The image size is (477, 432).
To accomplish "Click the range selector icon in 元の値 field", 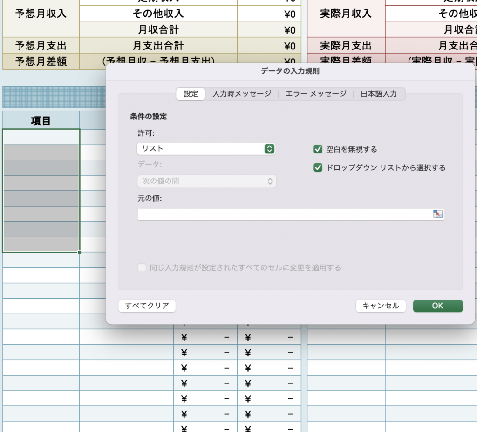I will tap(438, 214).
